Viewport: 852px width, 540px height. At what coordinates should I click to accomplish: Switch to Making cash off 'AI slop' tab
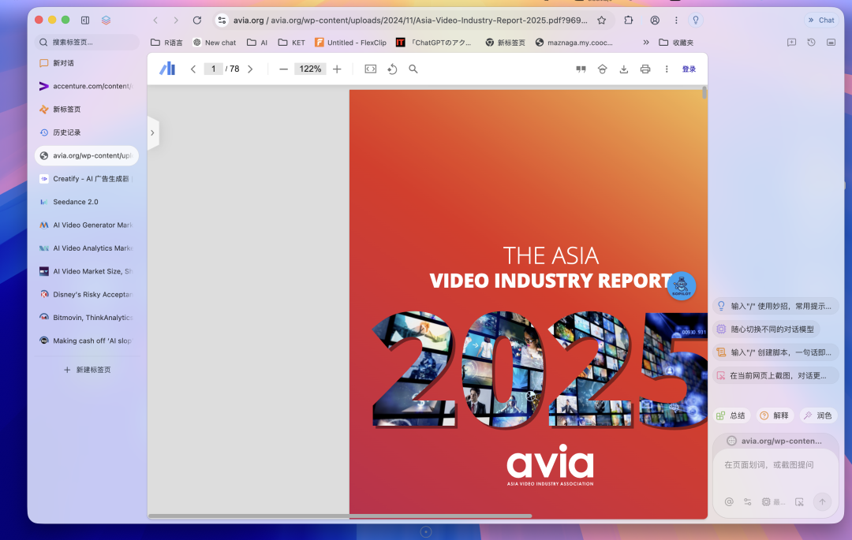click(87, 341)
